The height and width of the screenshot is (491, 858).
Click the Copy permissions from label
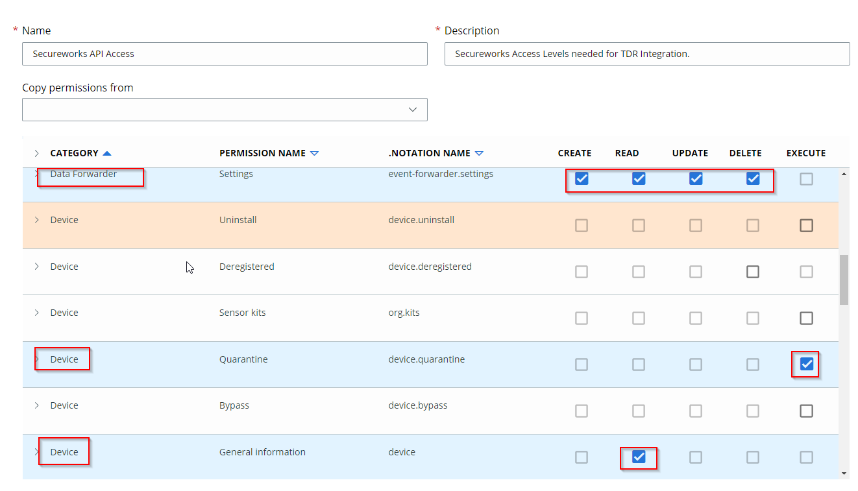(x=78, y=88)
